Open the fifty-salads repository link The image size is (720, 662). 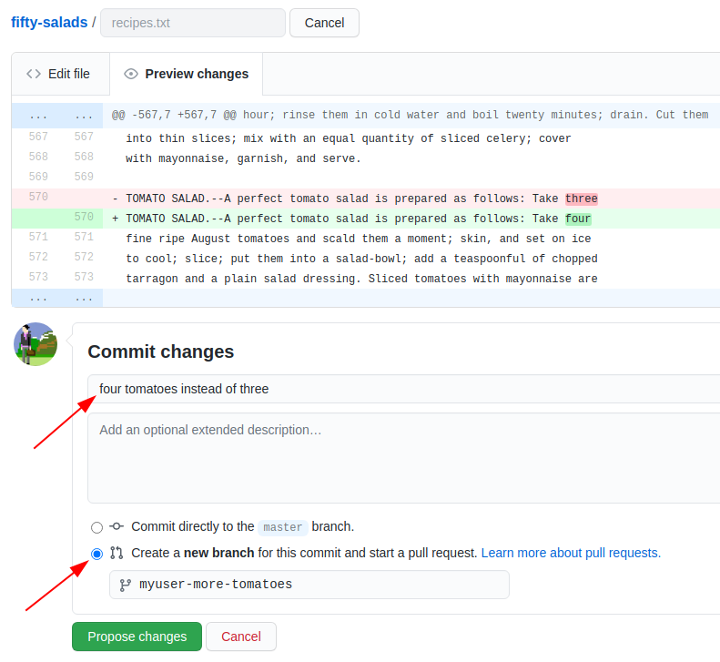(49, 23)
